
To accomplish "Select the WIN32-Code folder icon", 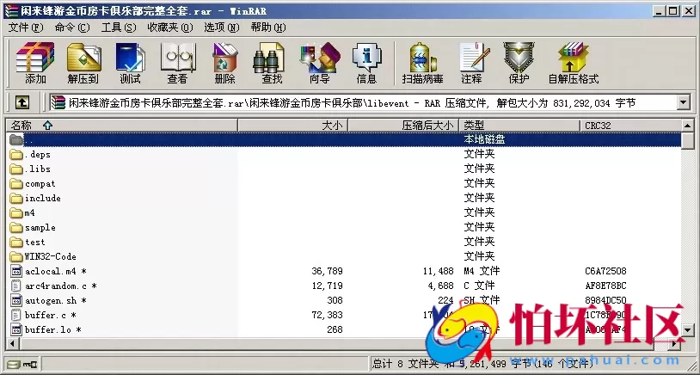I will (x=16, y=256).
